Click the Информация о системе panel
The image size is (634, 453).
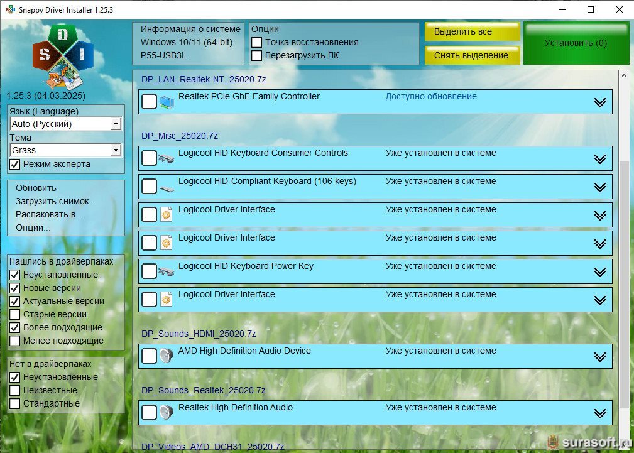coord(189,43)
